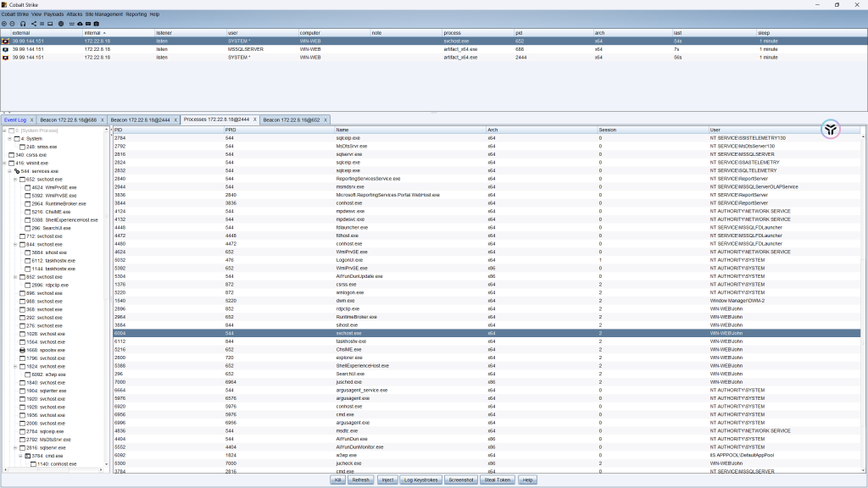Screen dimensions: 868x488
Task: Close the Beacon 172.22.8.18@688 tab
Action: click(x=103, y=120)
